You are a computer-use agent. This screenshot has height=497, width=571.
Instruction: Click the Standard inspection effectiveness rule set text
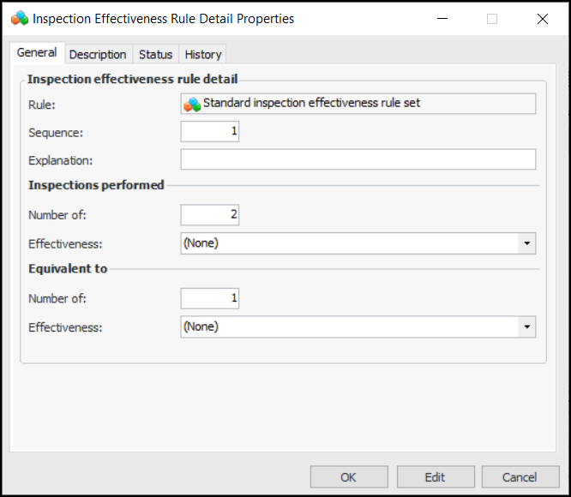311,103
